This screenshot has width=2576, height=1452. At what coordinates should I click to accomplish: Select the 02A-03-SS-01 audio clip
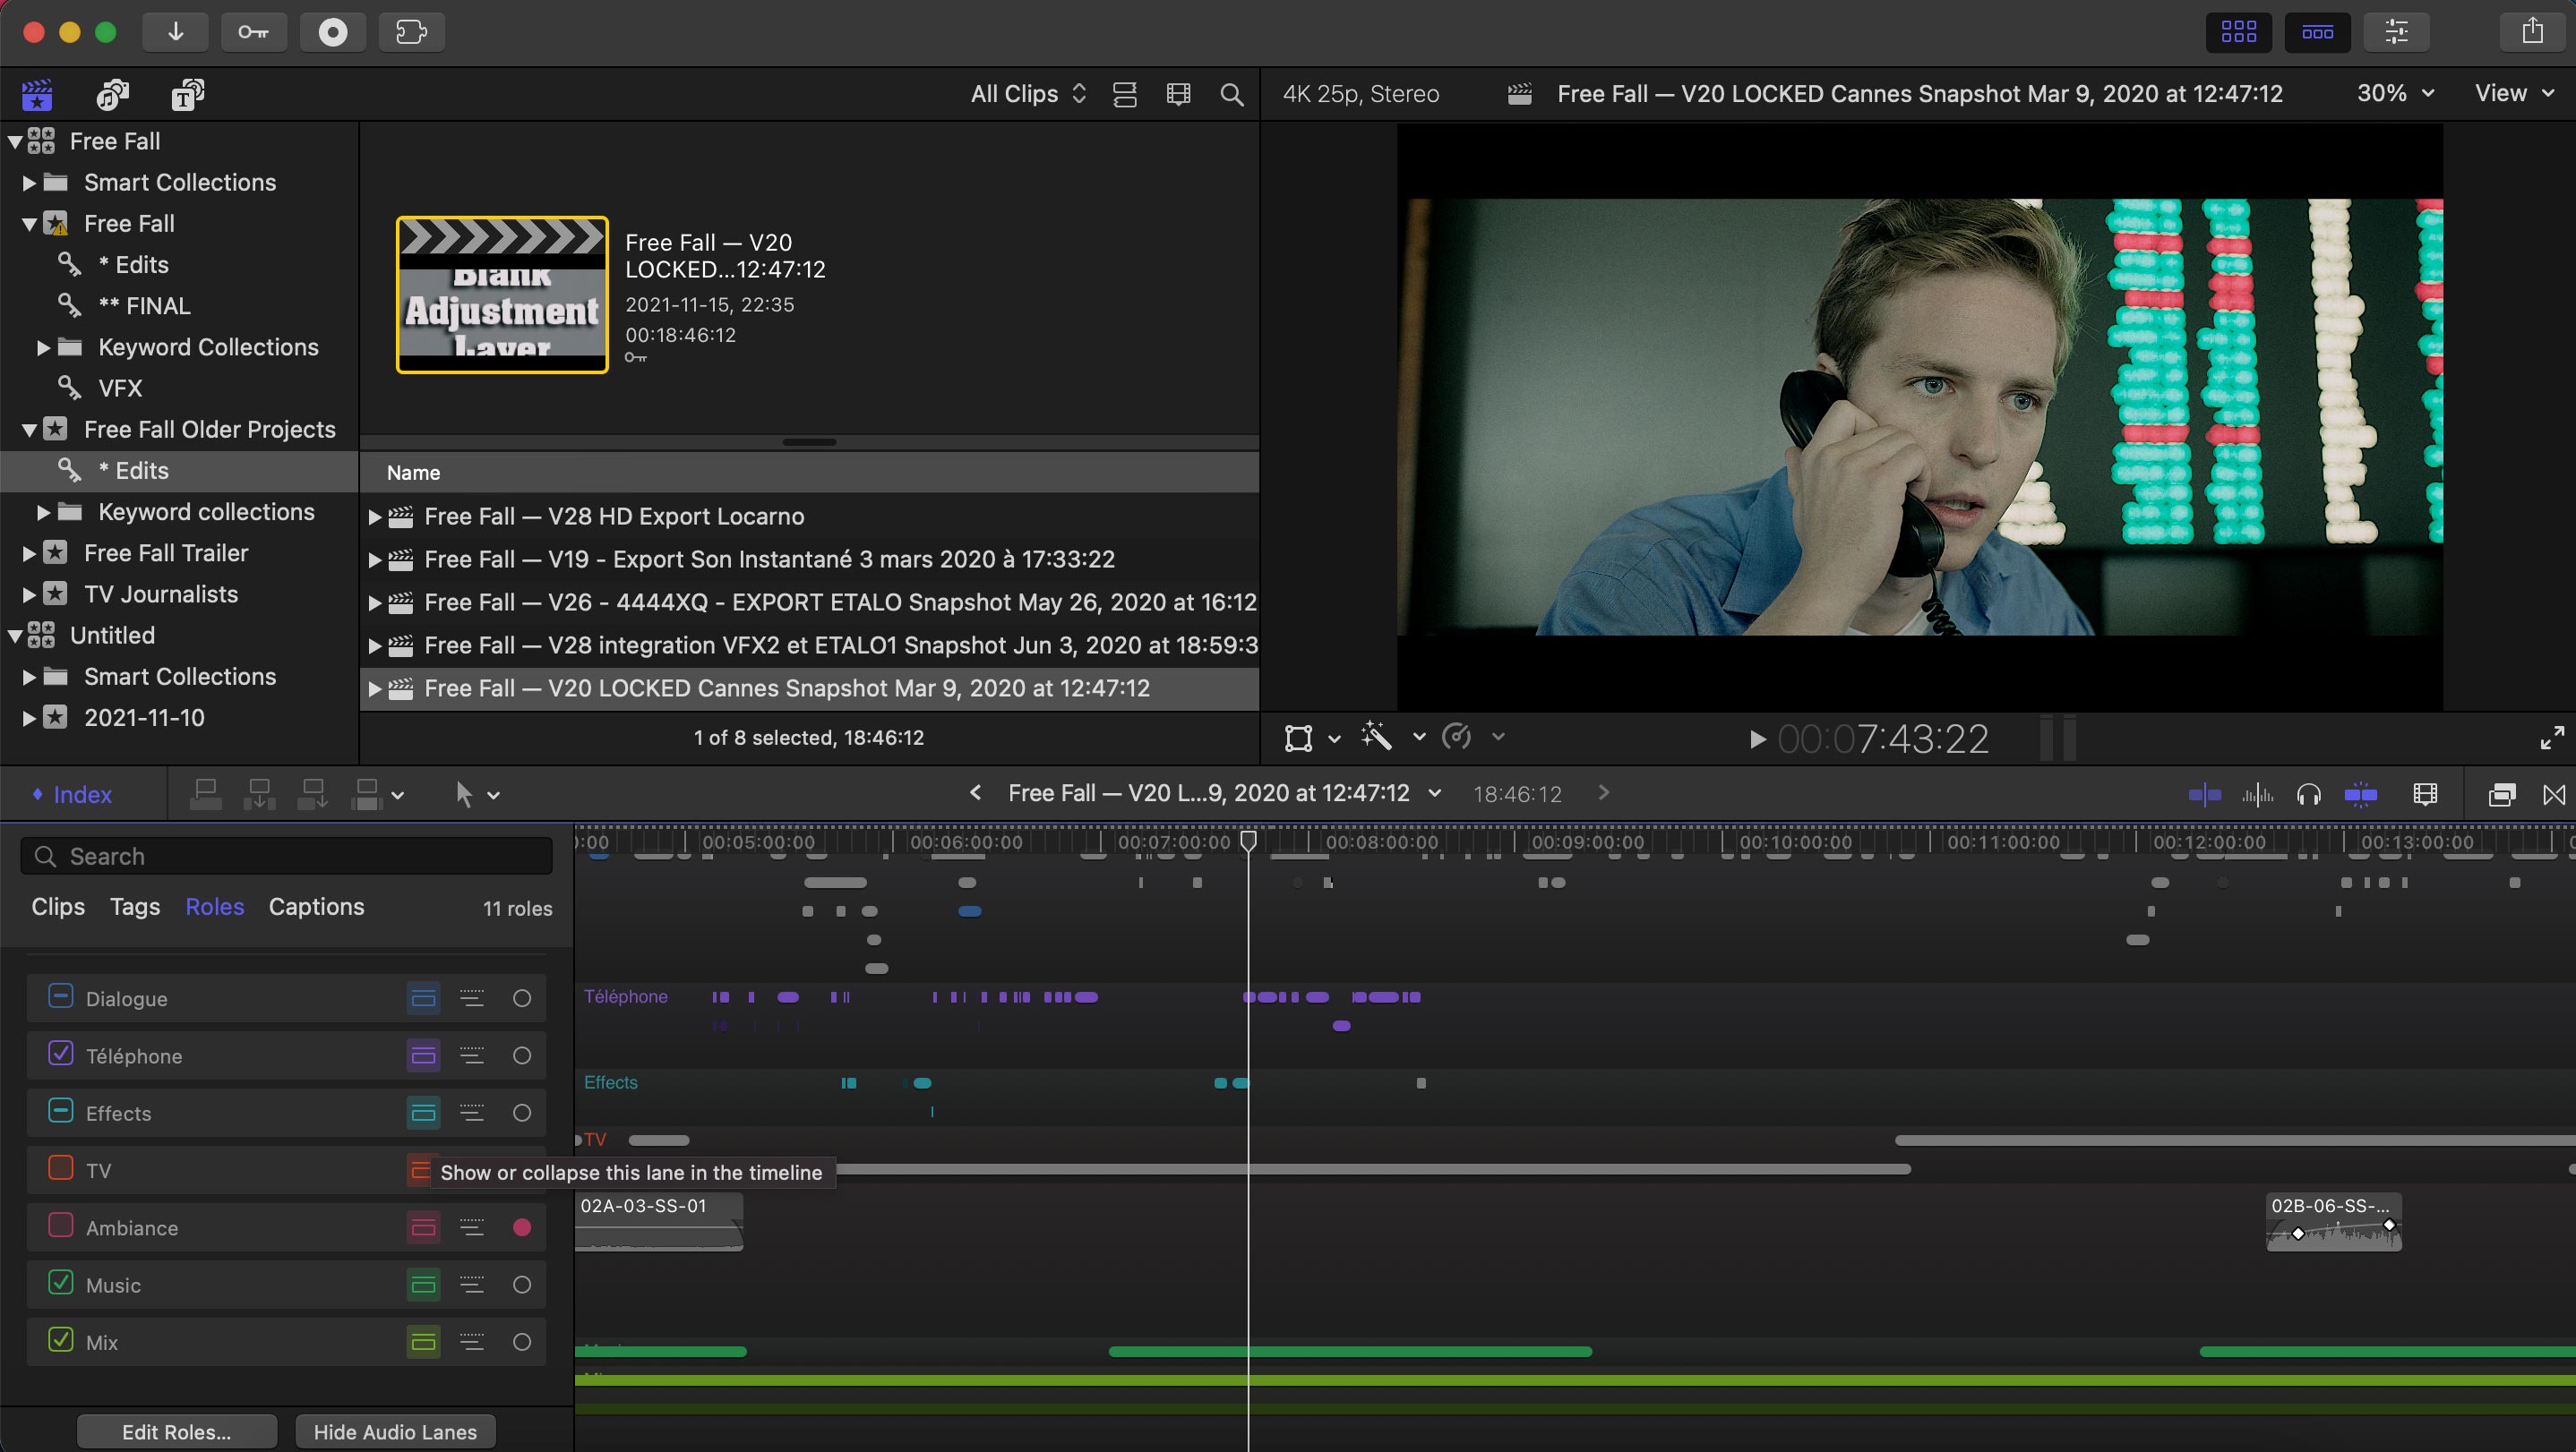point(659,1221)
